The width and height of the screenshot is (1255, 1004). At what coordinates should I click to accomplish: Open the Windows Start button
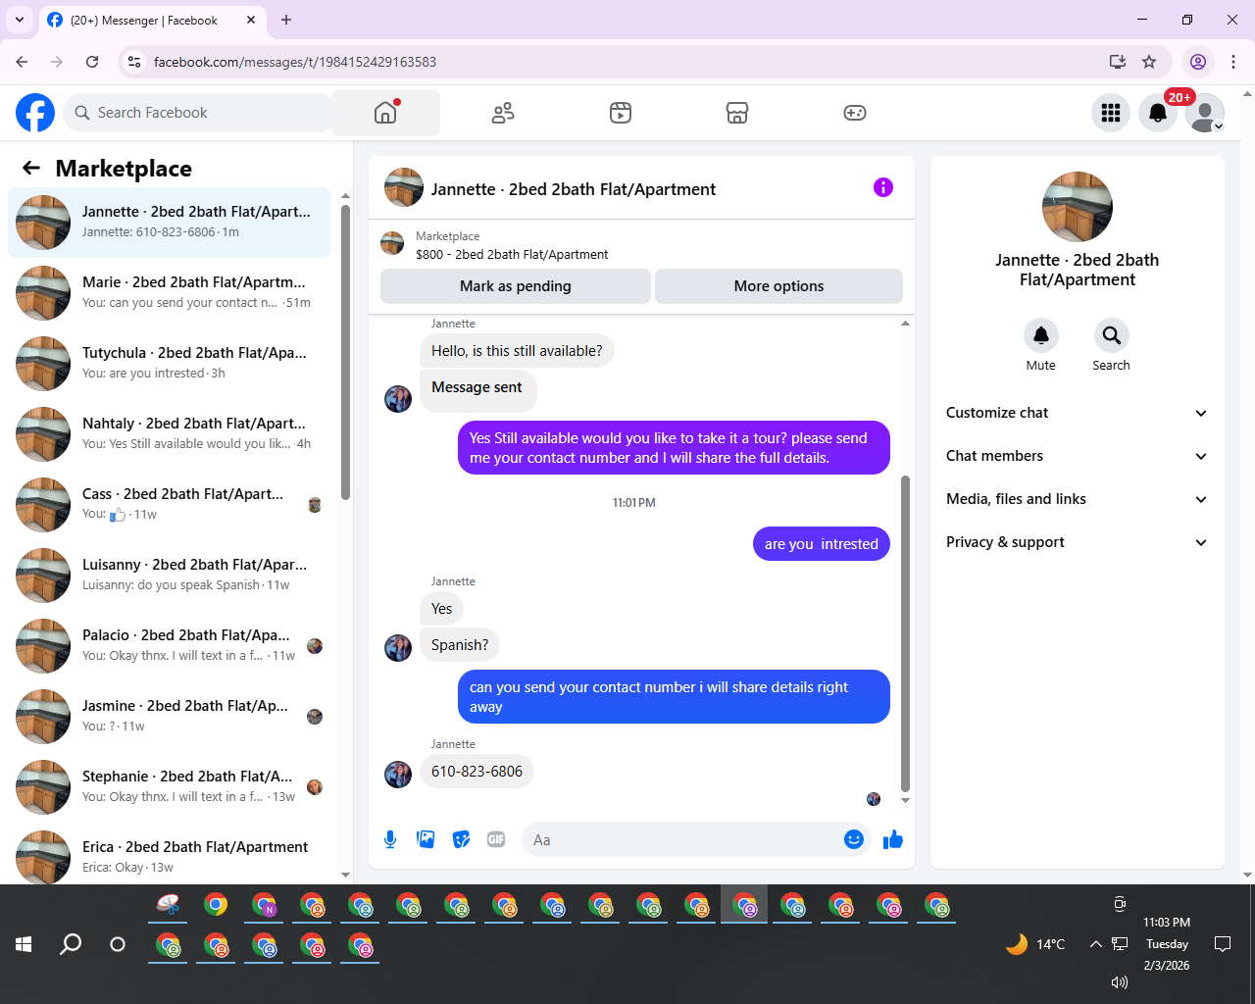pos(24,944)
